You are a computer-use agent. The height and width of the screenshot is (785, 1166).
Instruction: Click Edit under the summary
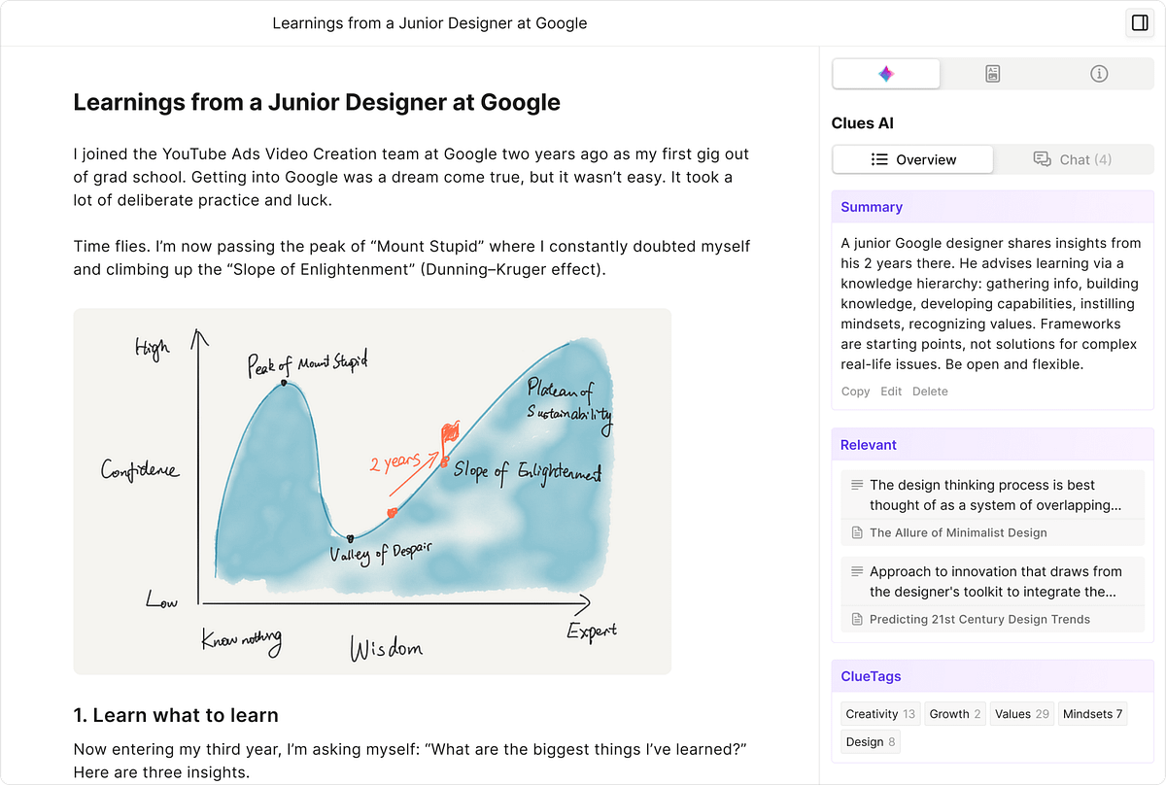tap(891, 391)
